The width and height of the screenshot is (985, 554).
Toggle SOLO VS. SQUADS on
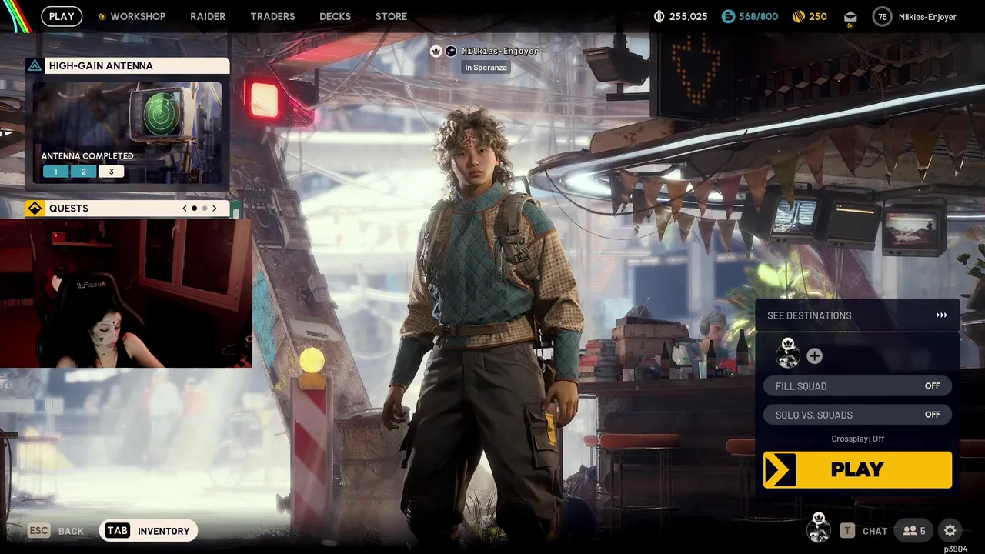[857, 415]
